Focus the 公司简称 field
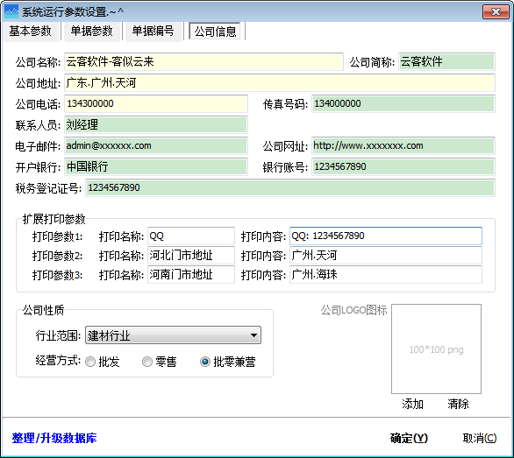 coord(446,61)
